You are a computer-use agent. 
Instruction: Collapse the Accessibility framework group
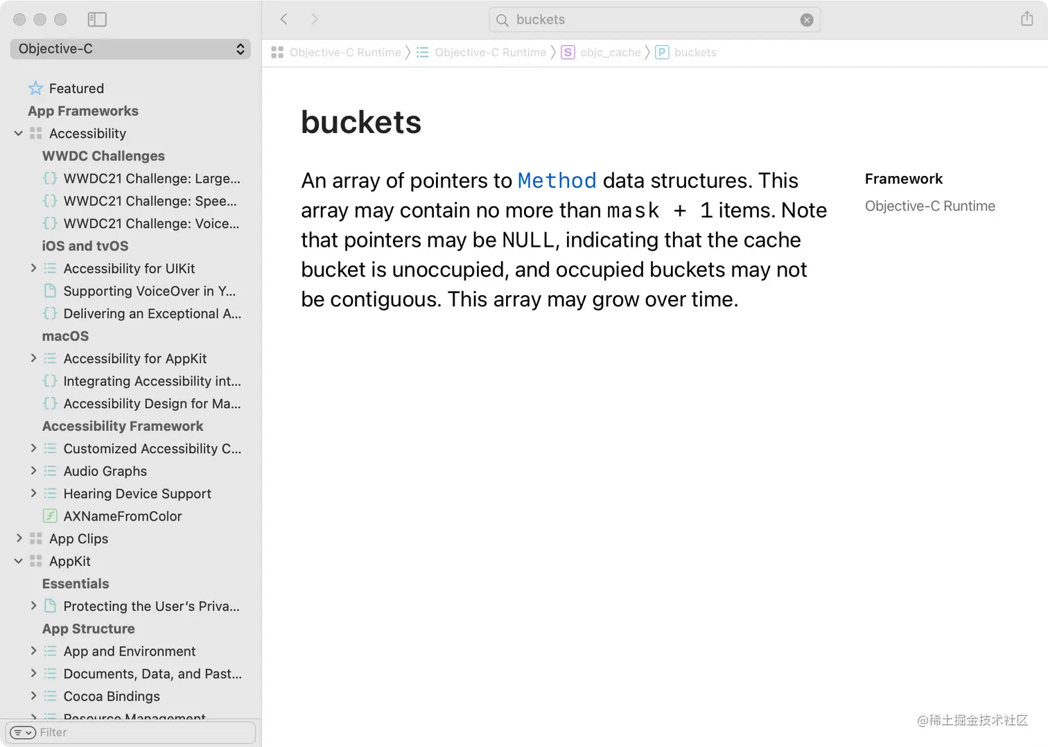(x=19, y=133)
